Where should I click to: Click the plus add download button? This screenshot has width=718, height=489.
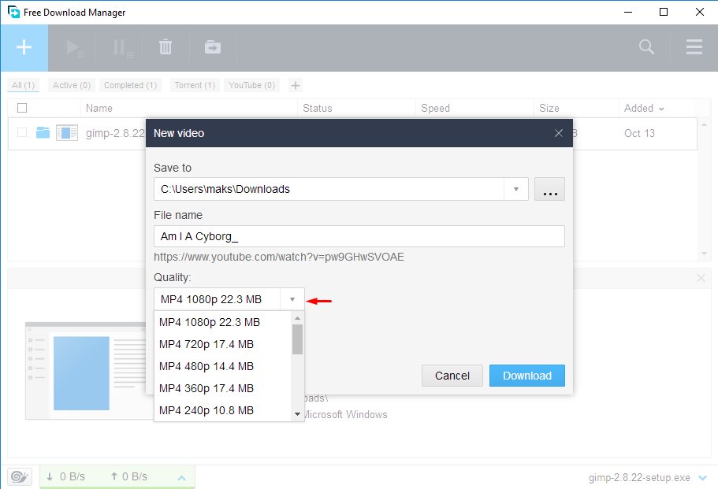pos(24,47)
